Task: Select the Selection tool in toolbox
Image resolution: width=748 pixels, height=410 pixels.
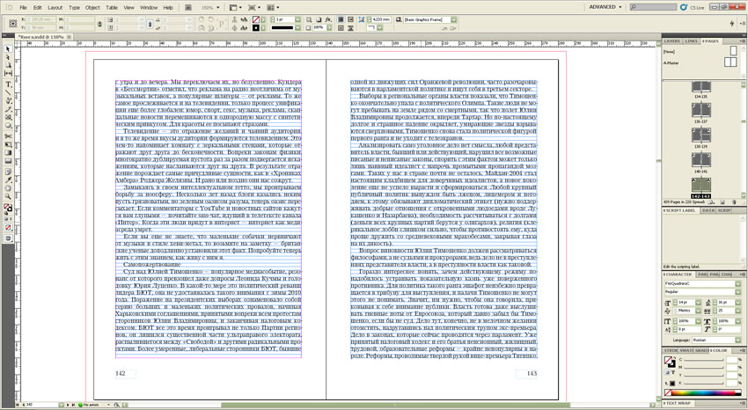Action: 8,49
